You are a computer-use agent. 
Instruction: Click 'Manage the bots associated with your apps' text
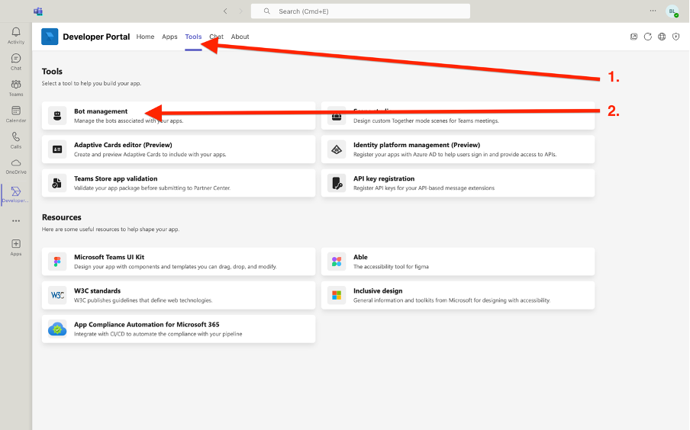tap(128, 121)
